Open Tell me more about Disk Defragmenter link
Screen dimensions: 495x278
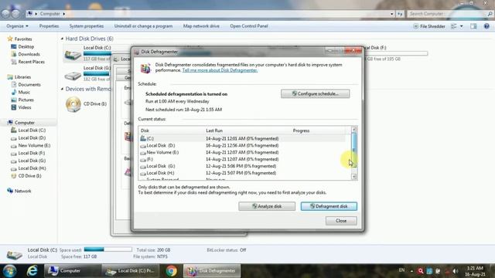[220, 70]
